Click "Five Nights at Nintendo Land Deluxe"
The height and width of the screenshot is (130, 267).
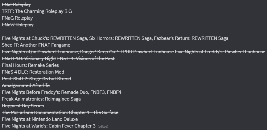[x=40, y=119]
